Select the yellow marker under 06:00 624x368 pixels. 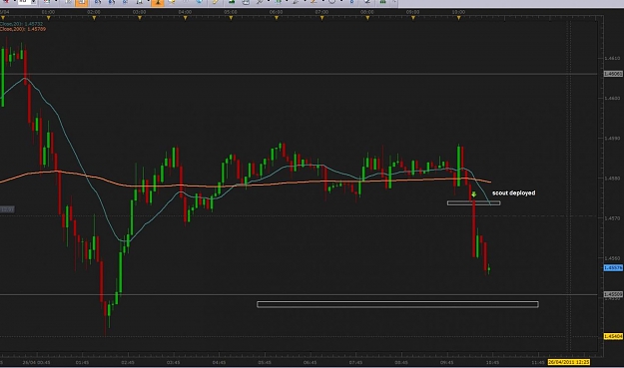pyautogui.click(x=277, y=18)
